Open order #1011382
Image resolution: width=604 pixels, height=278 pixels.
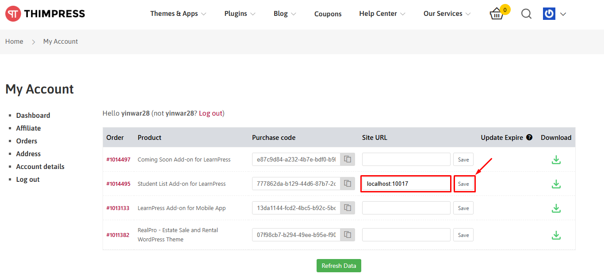click(x=118, y=235)
